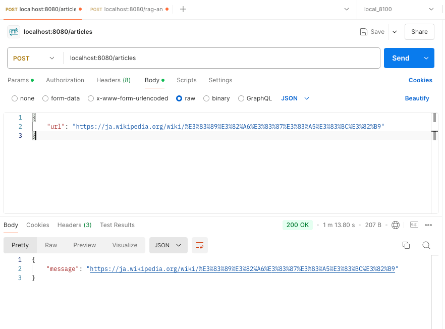Screen dimensions: 445x329
Task: Open the Test Results tab
Action: pyautogui.click(x=117, y=225)
